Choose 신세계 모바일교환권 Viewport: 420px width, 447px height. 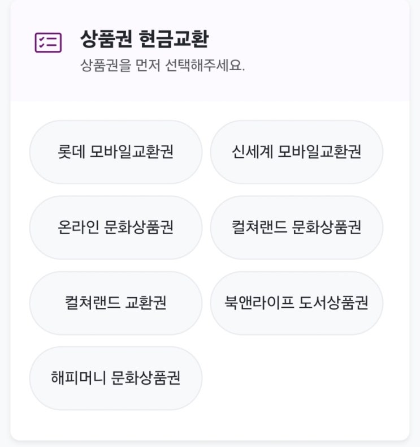[x=296, y=152]
